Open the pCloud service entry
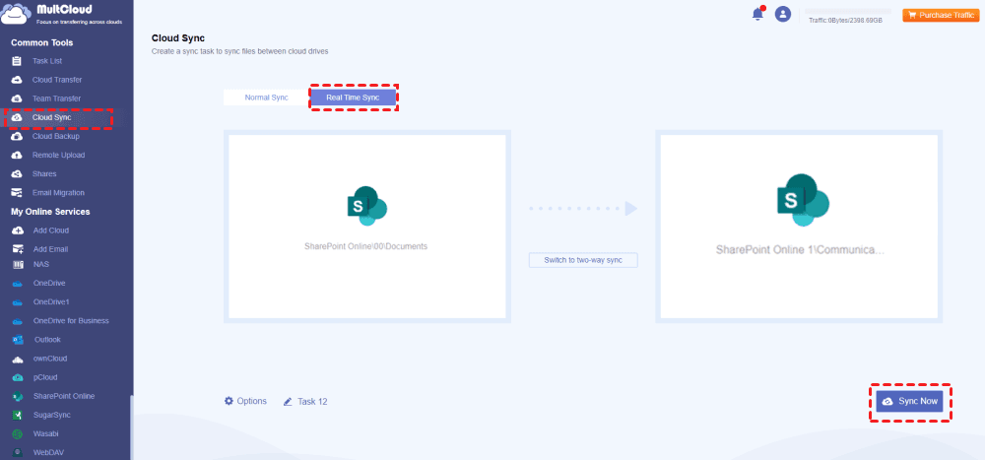 pos(45,377)
